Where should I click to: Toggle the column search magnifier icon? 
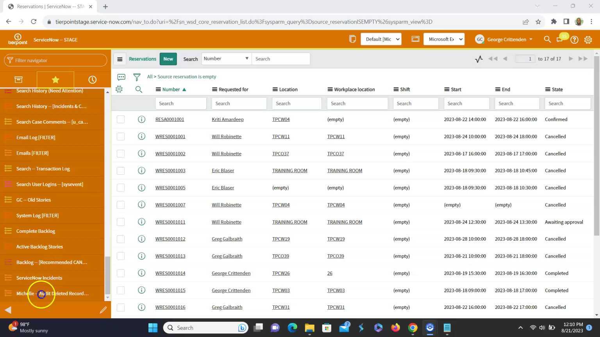coord(139,89)
